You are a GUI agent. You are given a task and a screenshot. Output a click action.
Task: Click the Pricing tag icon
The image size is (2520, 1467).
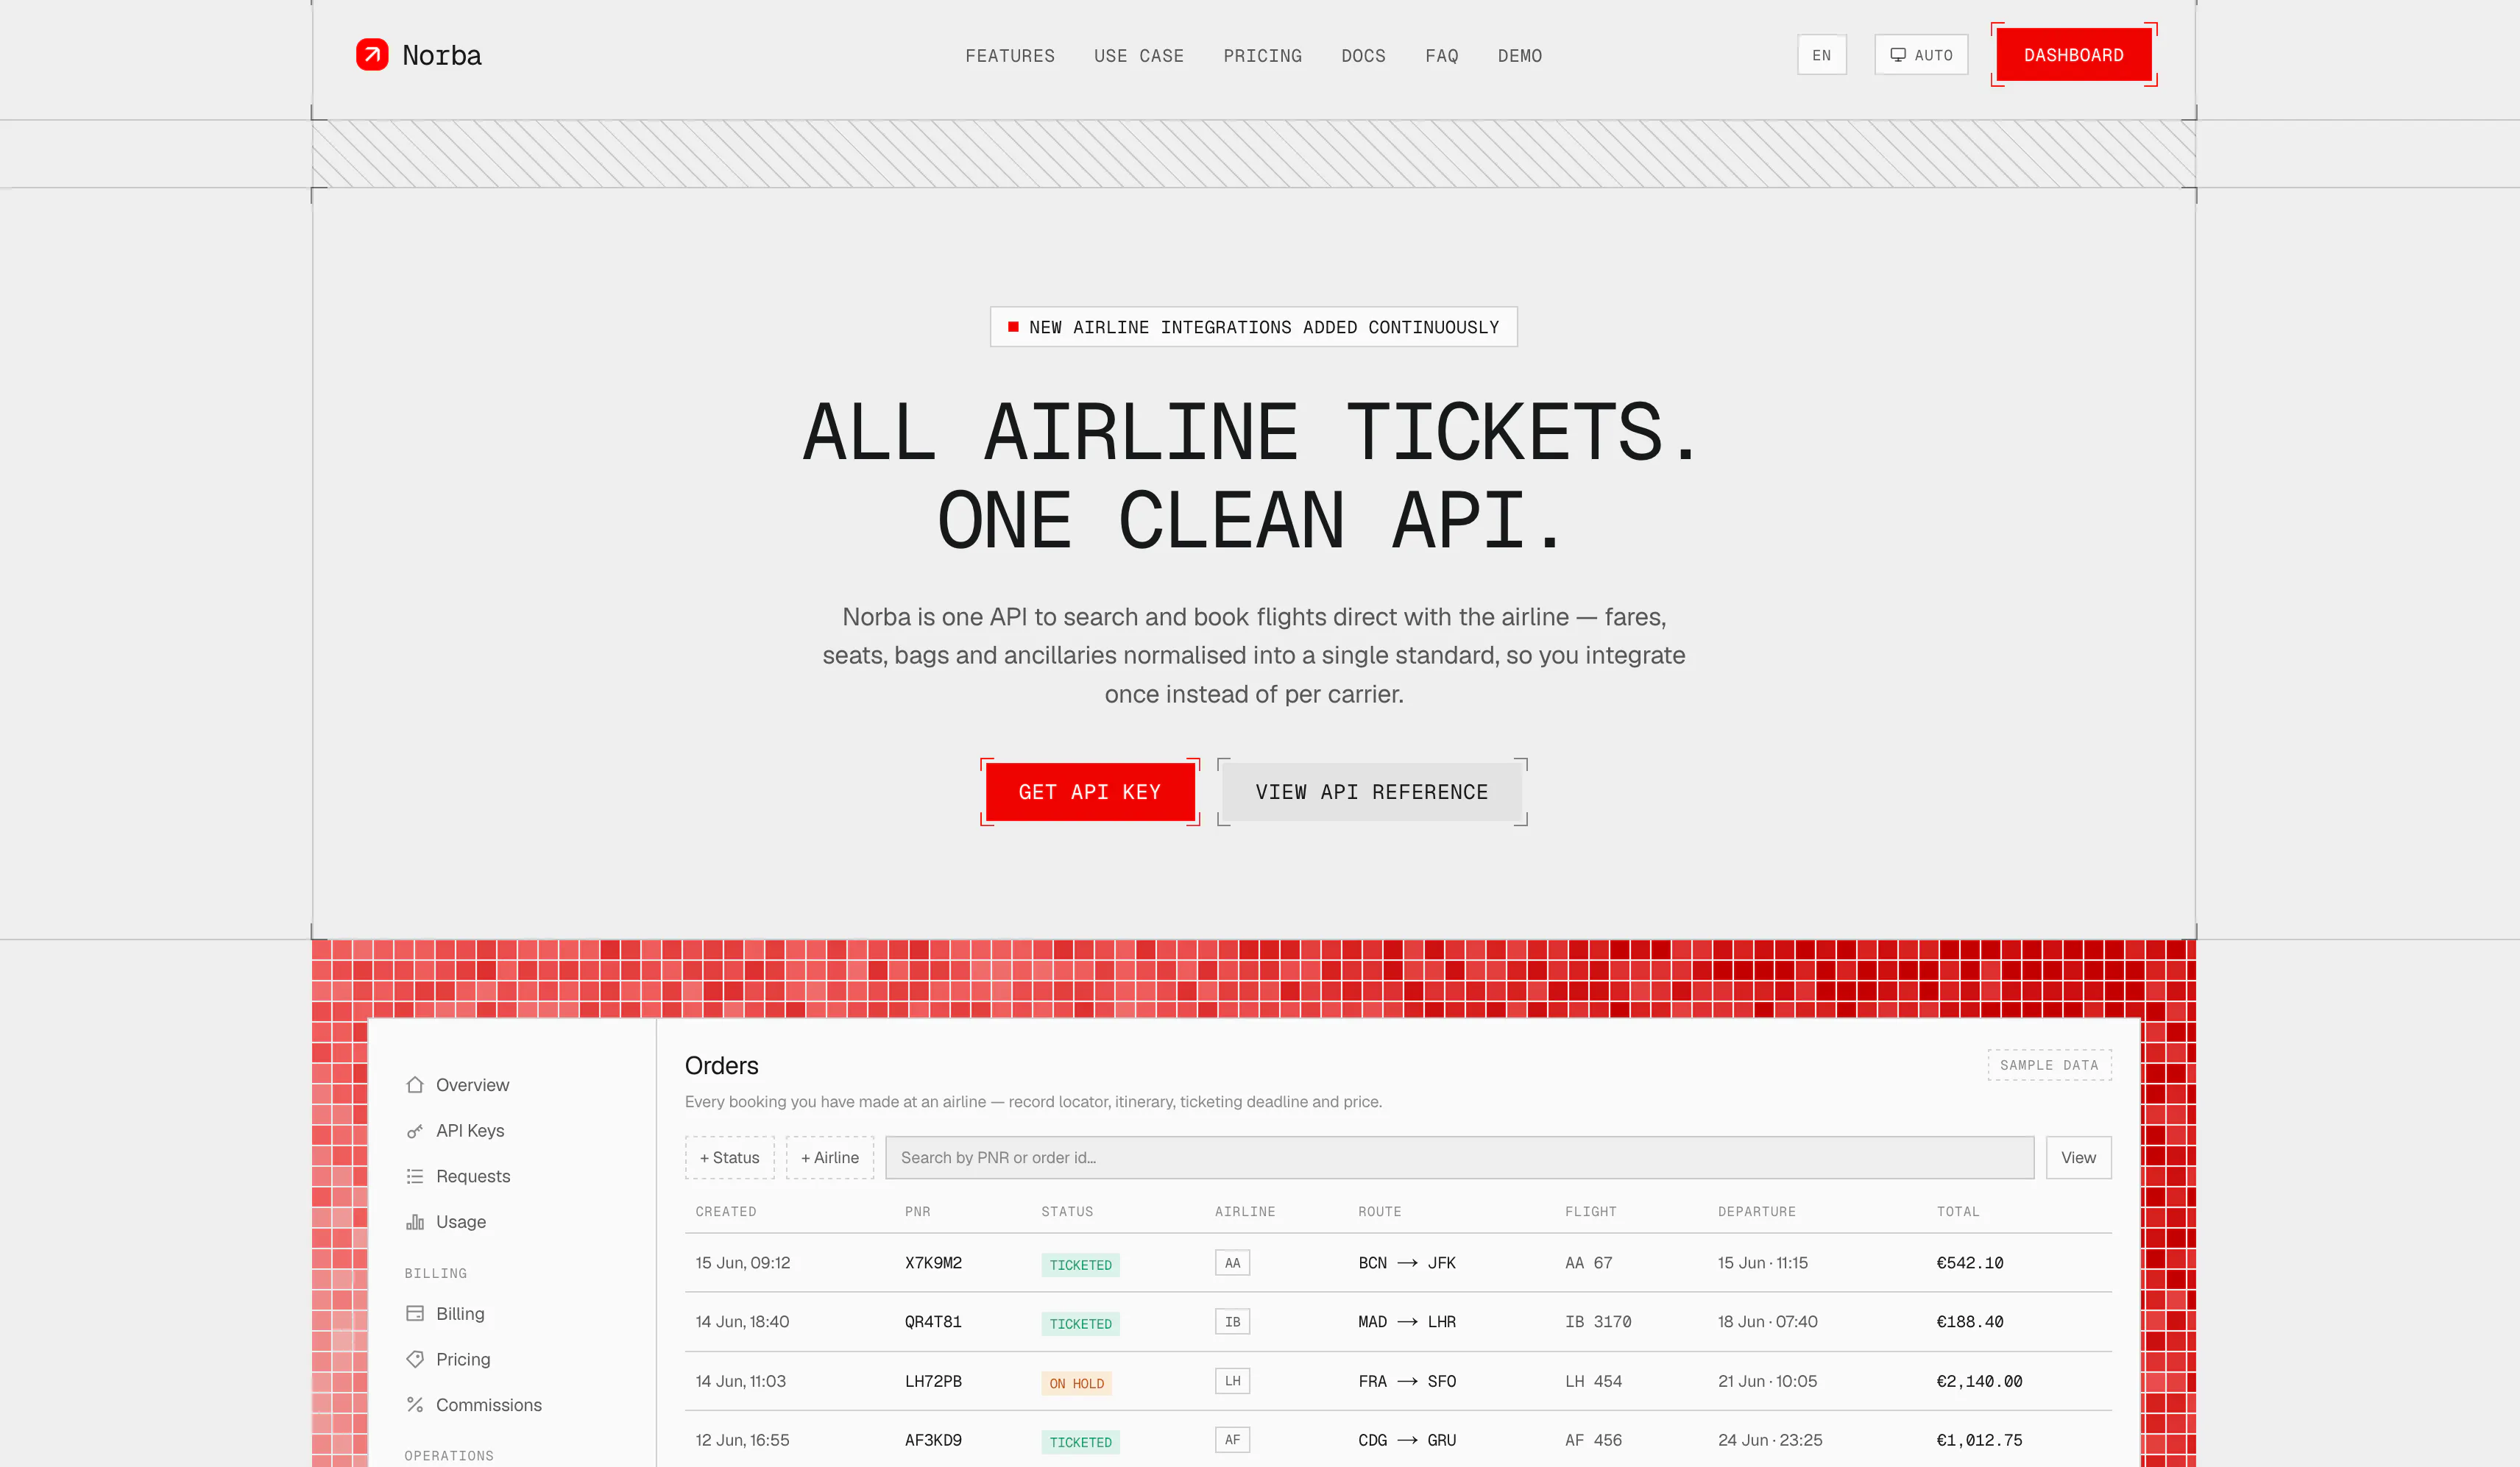[x=415, y=1359]
